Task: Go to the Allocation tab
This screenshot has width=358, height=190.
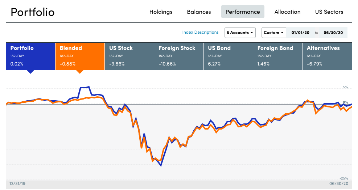Action: tap(287, 12)
